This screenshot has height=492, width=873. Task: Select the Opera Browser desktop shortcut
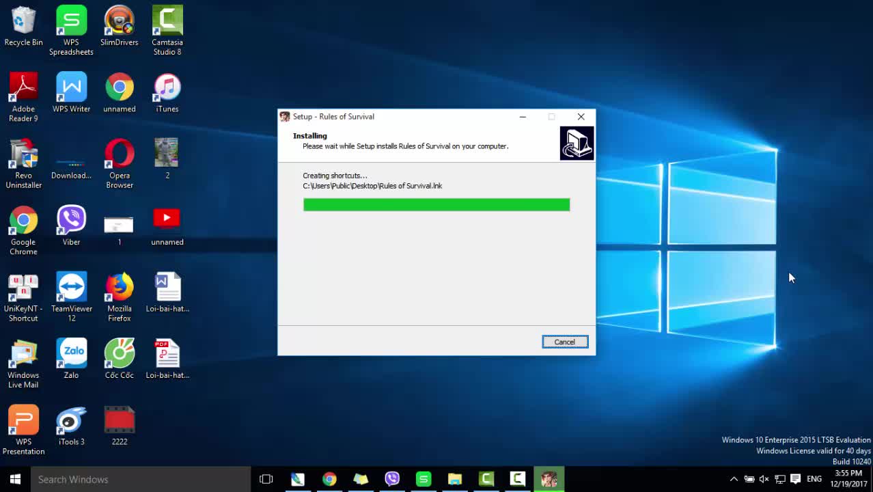120,164
